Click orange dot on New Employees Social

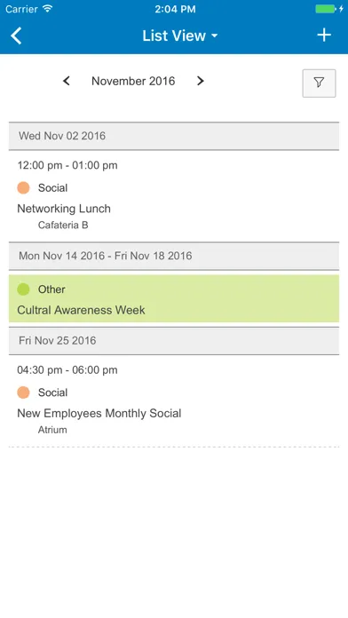coord(23,392)
